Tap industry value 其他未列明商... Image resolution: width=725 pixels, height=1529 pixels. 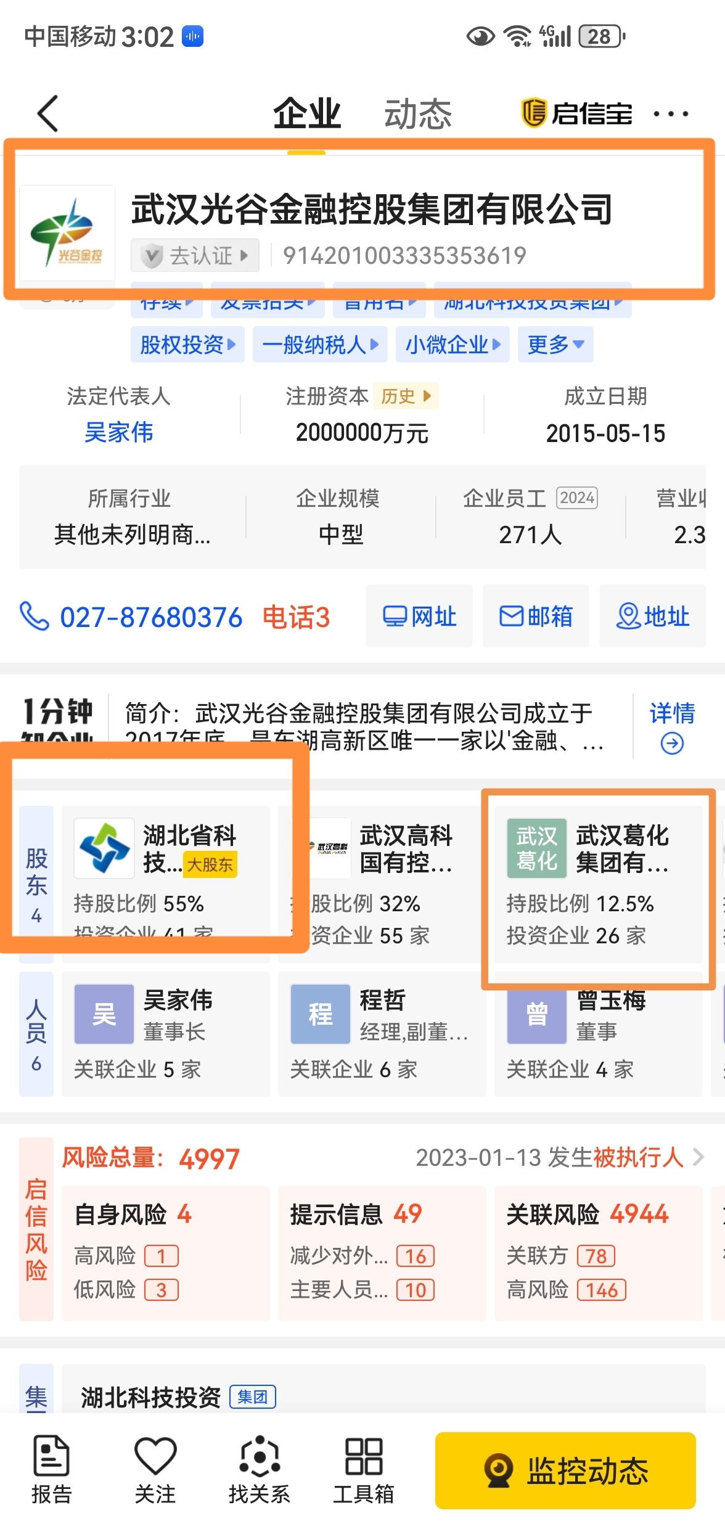132,535
